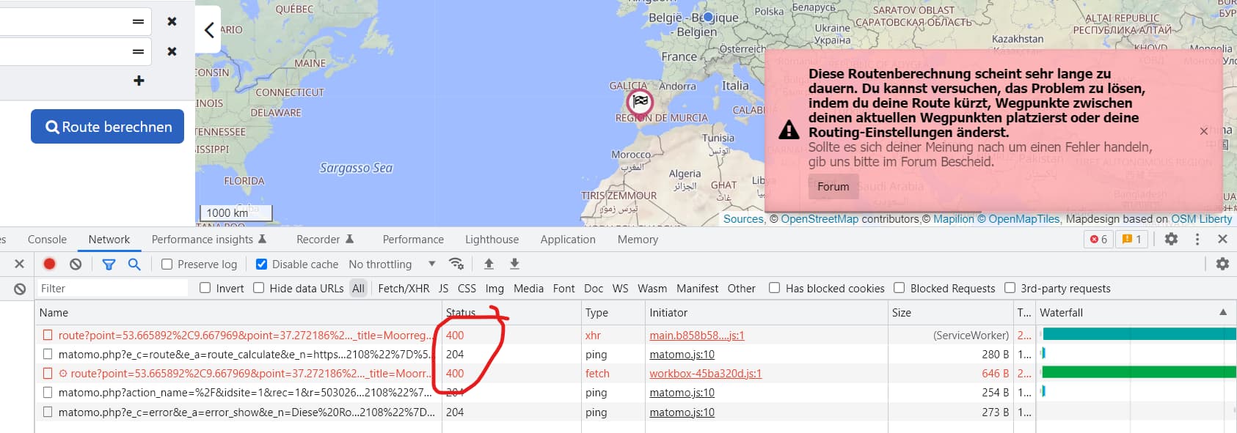Click the network Filter text field
Image resolution: width=1237 pixels, height=433 pixels.
point(112,289)
